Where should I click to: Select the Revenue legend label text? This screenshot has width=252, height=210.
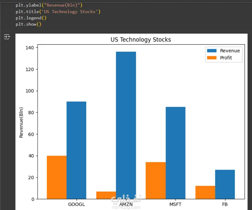[230, 51]
